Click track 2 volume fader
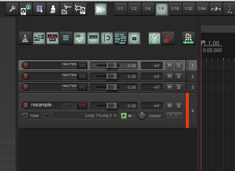The image size is (235, 171). pyautogui.click(x=112, y=76)
